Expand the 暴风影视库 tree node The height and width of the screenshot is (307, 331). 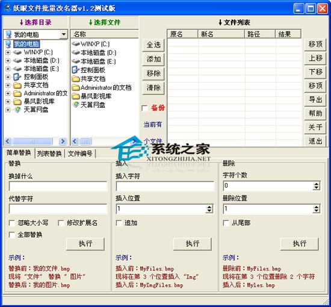click(8, 102)
